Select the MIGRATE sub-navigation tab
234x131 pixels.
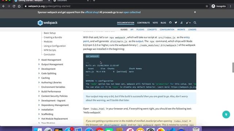[181, 29]
